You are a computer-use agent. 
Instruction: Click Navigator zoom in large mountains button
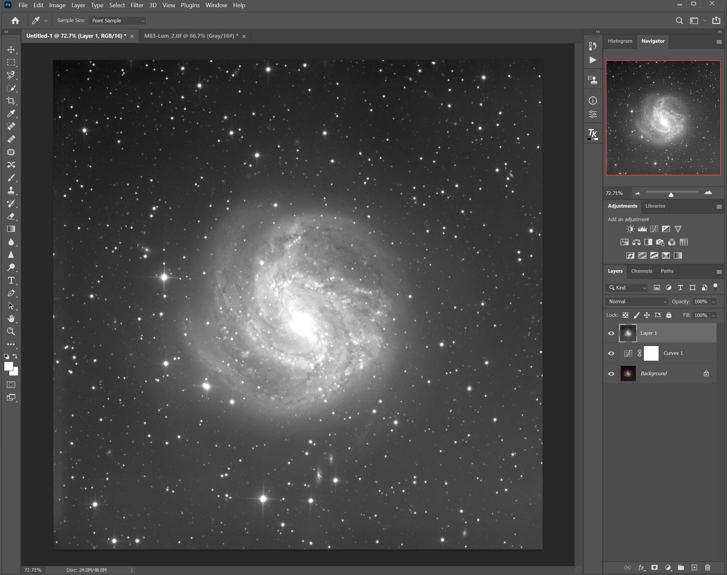point(708,193)
